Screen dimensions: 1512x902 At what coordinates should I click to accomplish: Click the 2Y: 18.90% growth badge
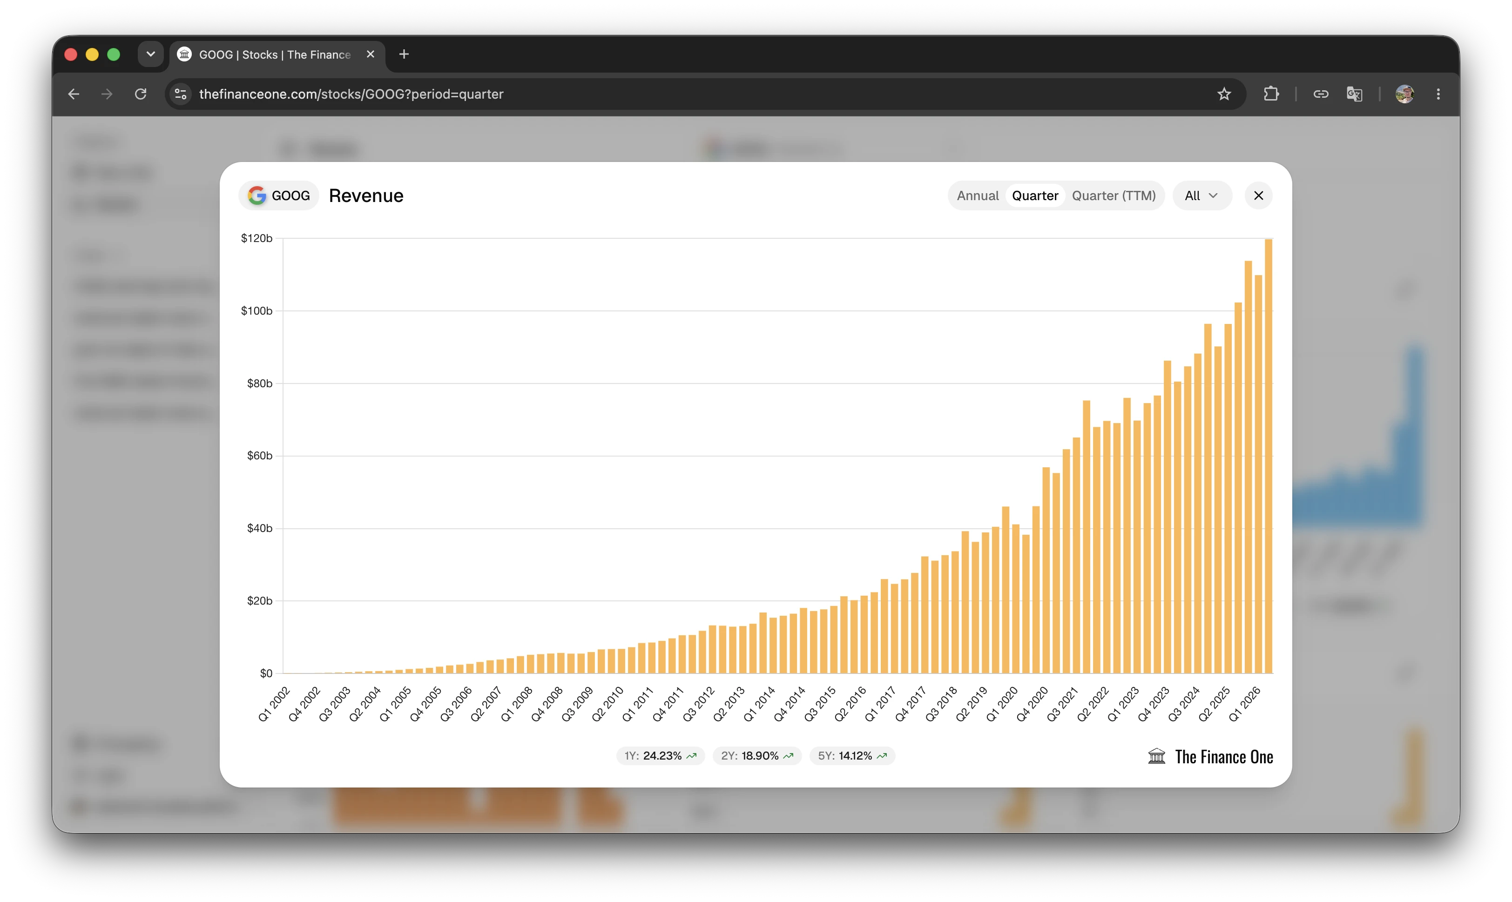pos(757,755)
